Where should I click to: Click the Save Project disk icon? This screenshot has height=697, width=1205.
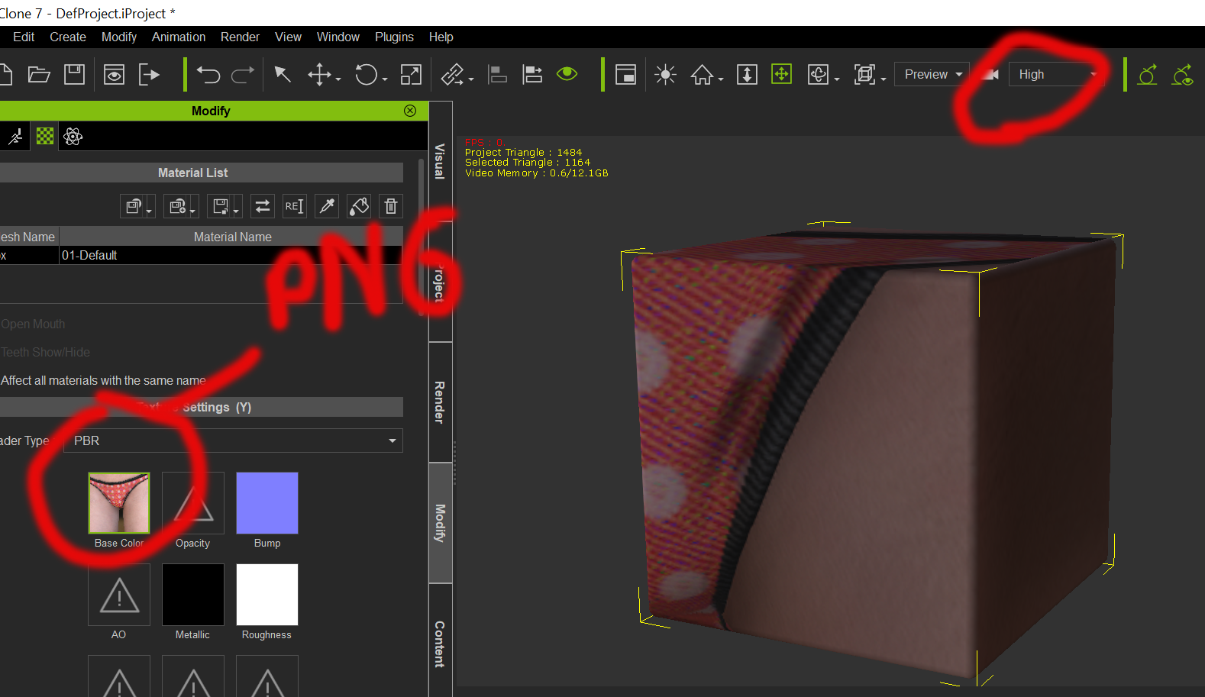tap(74, 74)
